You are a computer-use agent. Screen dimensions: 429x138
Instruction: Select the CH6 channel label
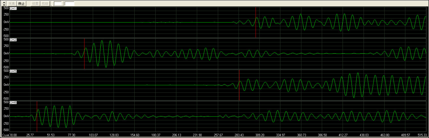pyautogui.click(x=13, y=103)
